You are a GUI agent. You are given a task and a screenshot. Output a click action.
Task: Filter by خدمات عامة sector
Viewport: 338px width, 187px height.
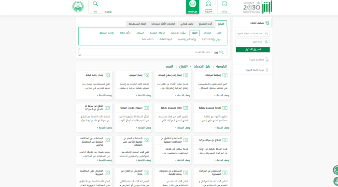click(148, 39)
